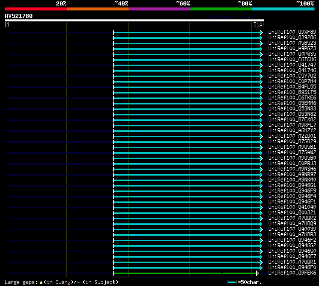
Task: Select the UniRef100_A9NSH6 label
Action: 292,169
